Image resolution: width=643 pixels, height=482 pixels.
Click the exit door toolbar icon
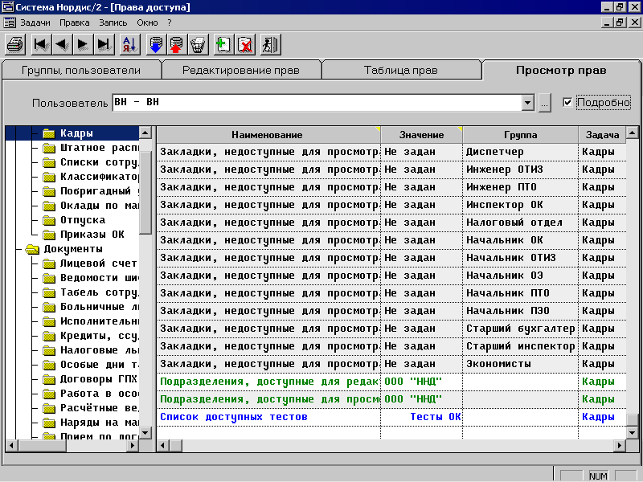pos(271,44)
